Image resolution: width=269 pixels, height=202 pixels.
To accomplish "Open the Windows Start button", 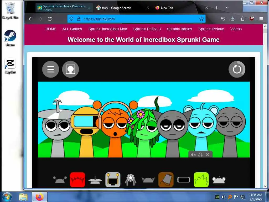I will pyautogui.click(x=7, y=197).
